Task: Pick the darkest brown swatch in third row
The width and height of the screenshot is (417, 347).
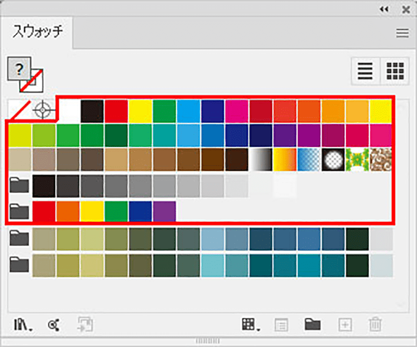Action: (237, 159)
